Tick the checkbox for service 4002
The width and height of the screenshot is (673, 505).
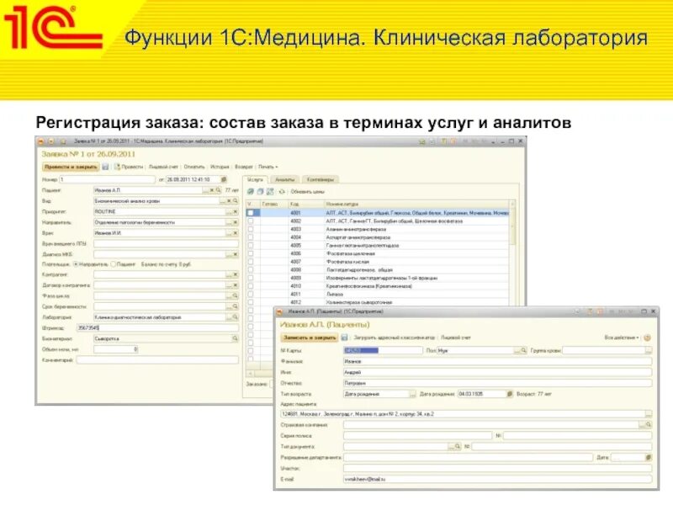(251, 221)
